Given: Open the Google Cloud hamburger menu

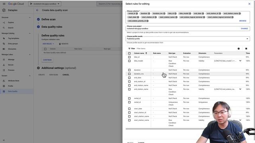Looking at the screenshot, I should click(x=4, y=4).
